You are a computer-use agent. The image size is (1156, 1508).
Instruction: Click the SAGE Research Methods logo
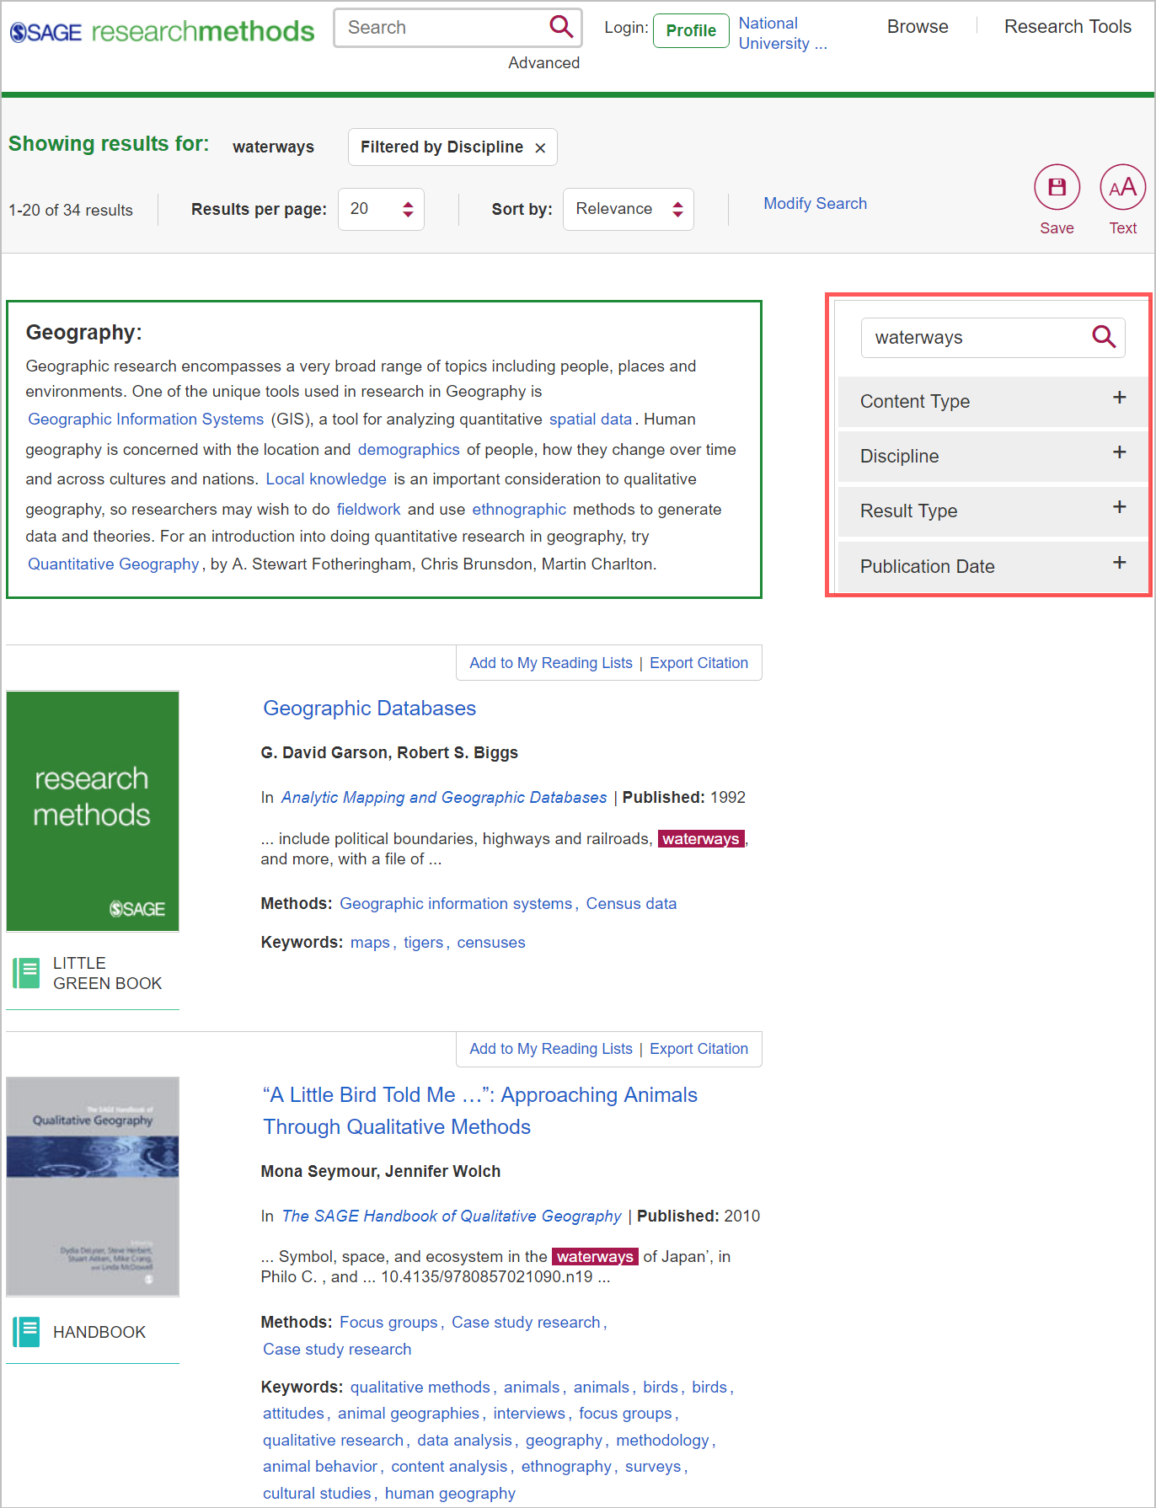(x=162, y=31)
